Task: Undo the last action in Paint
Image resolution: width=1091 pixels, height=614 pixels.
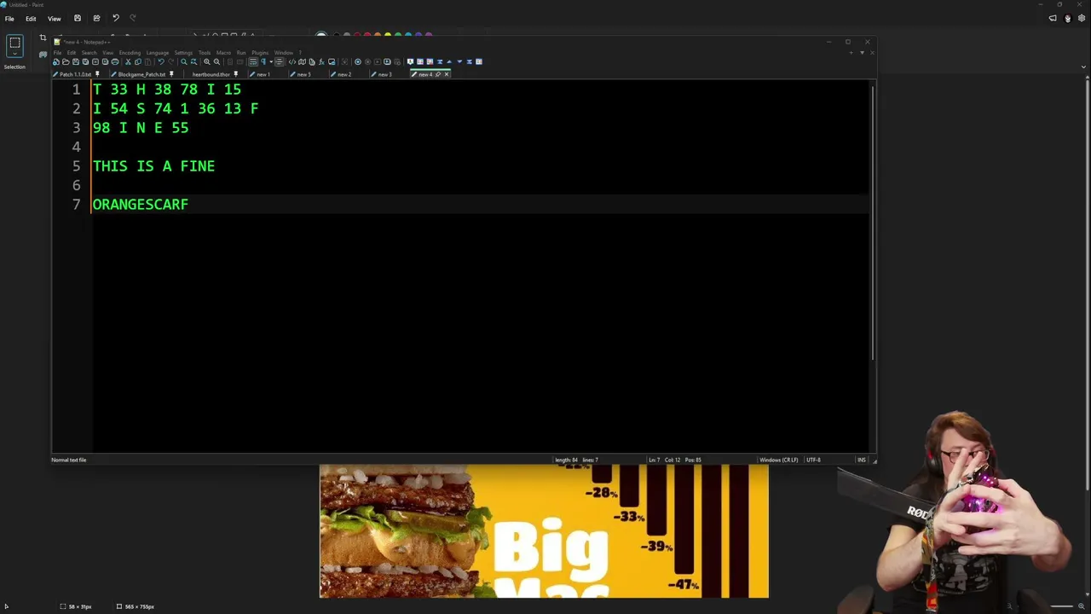Action: tap(116, 18)
